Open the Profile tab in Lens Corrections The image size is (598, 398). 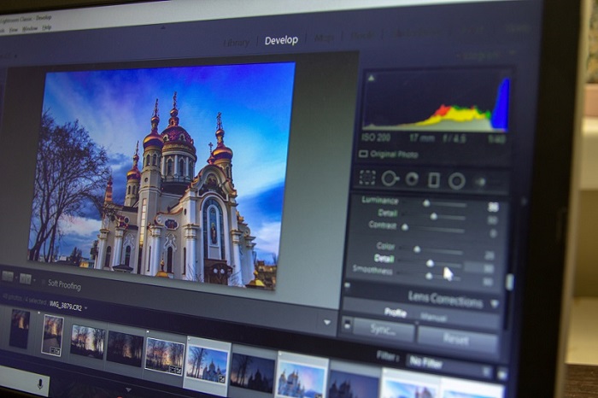pos(395,313)
